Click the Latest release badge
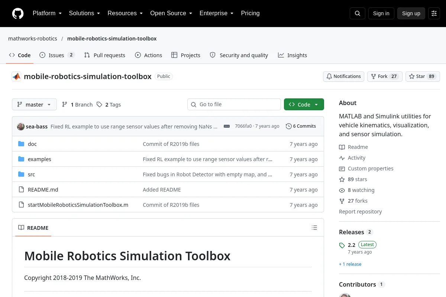Screen dimensions: 446x297 click(x=367, y=245)
